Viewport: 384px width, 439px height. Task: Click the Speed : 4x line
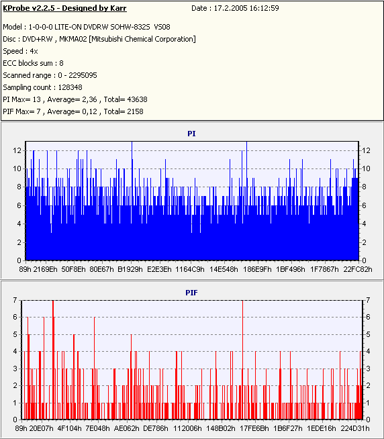point(20,51)
